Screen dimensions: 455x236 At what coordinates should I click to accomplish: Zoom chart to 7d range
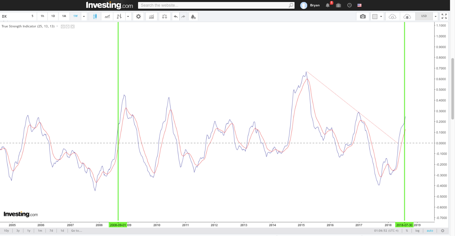click(x=51, y=231)
